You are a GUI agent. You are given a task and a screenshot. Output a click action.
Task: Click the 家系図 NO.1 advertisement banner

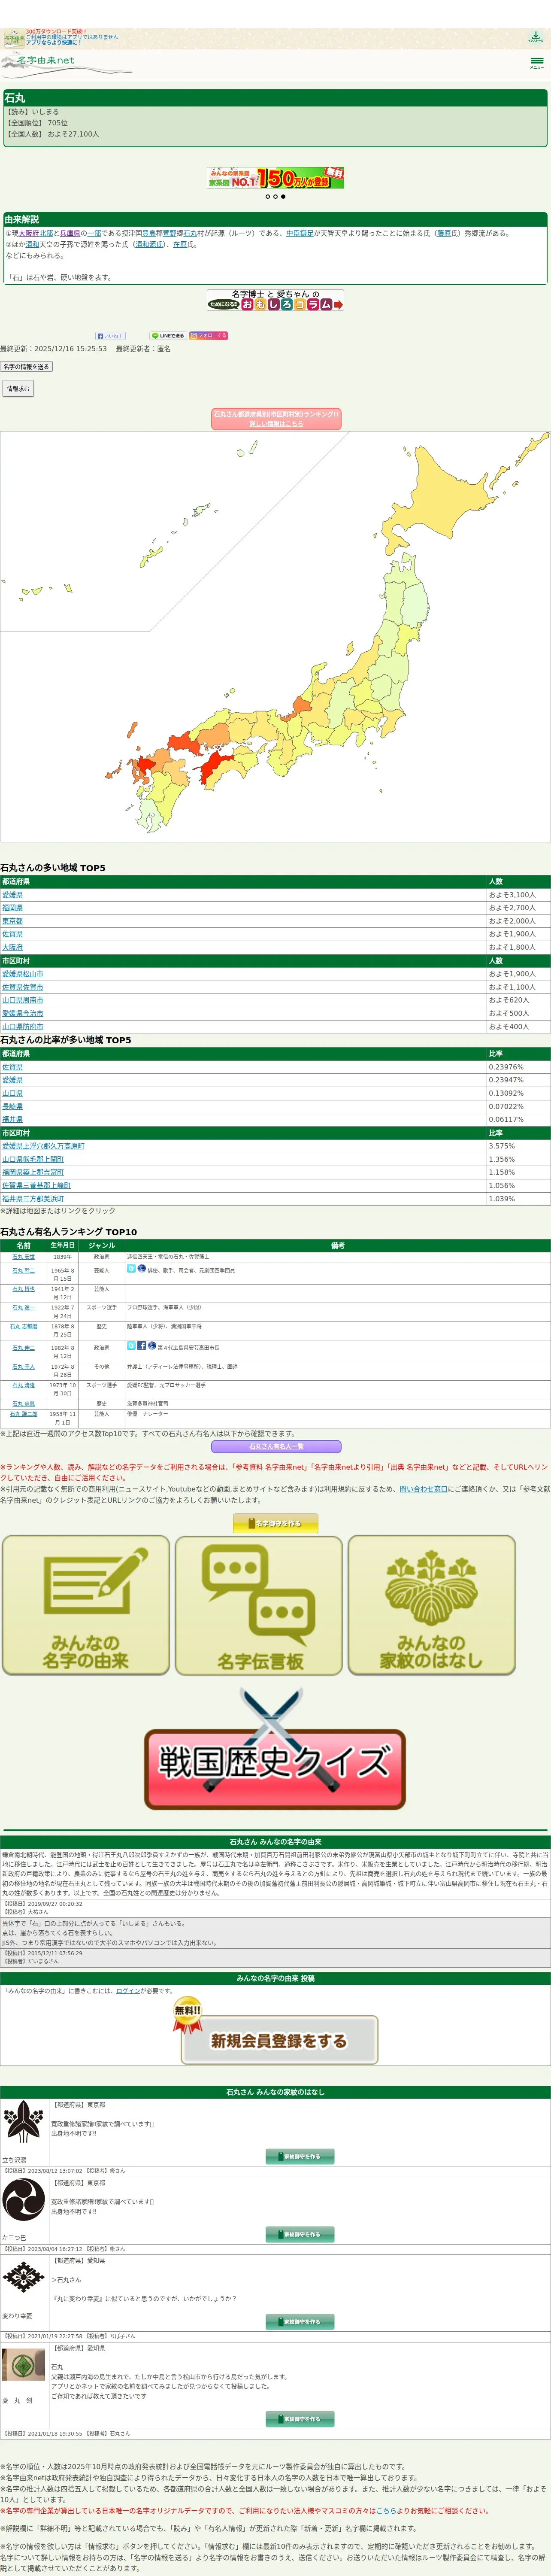click(276, 178)
